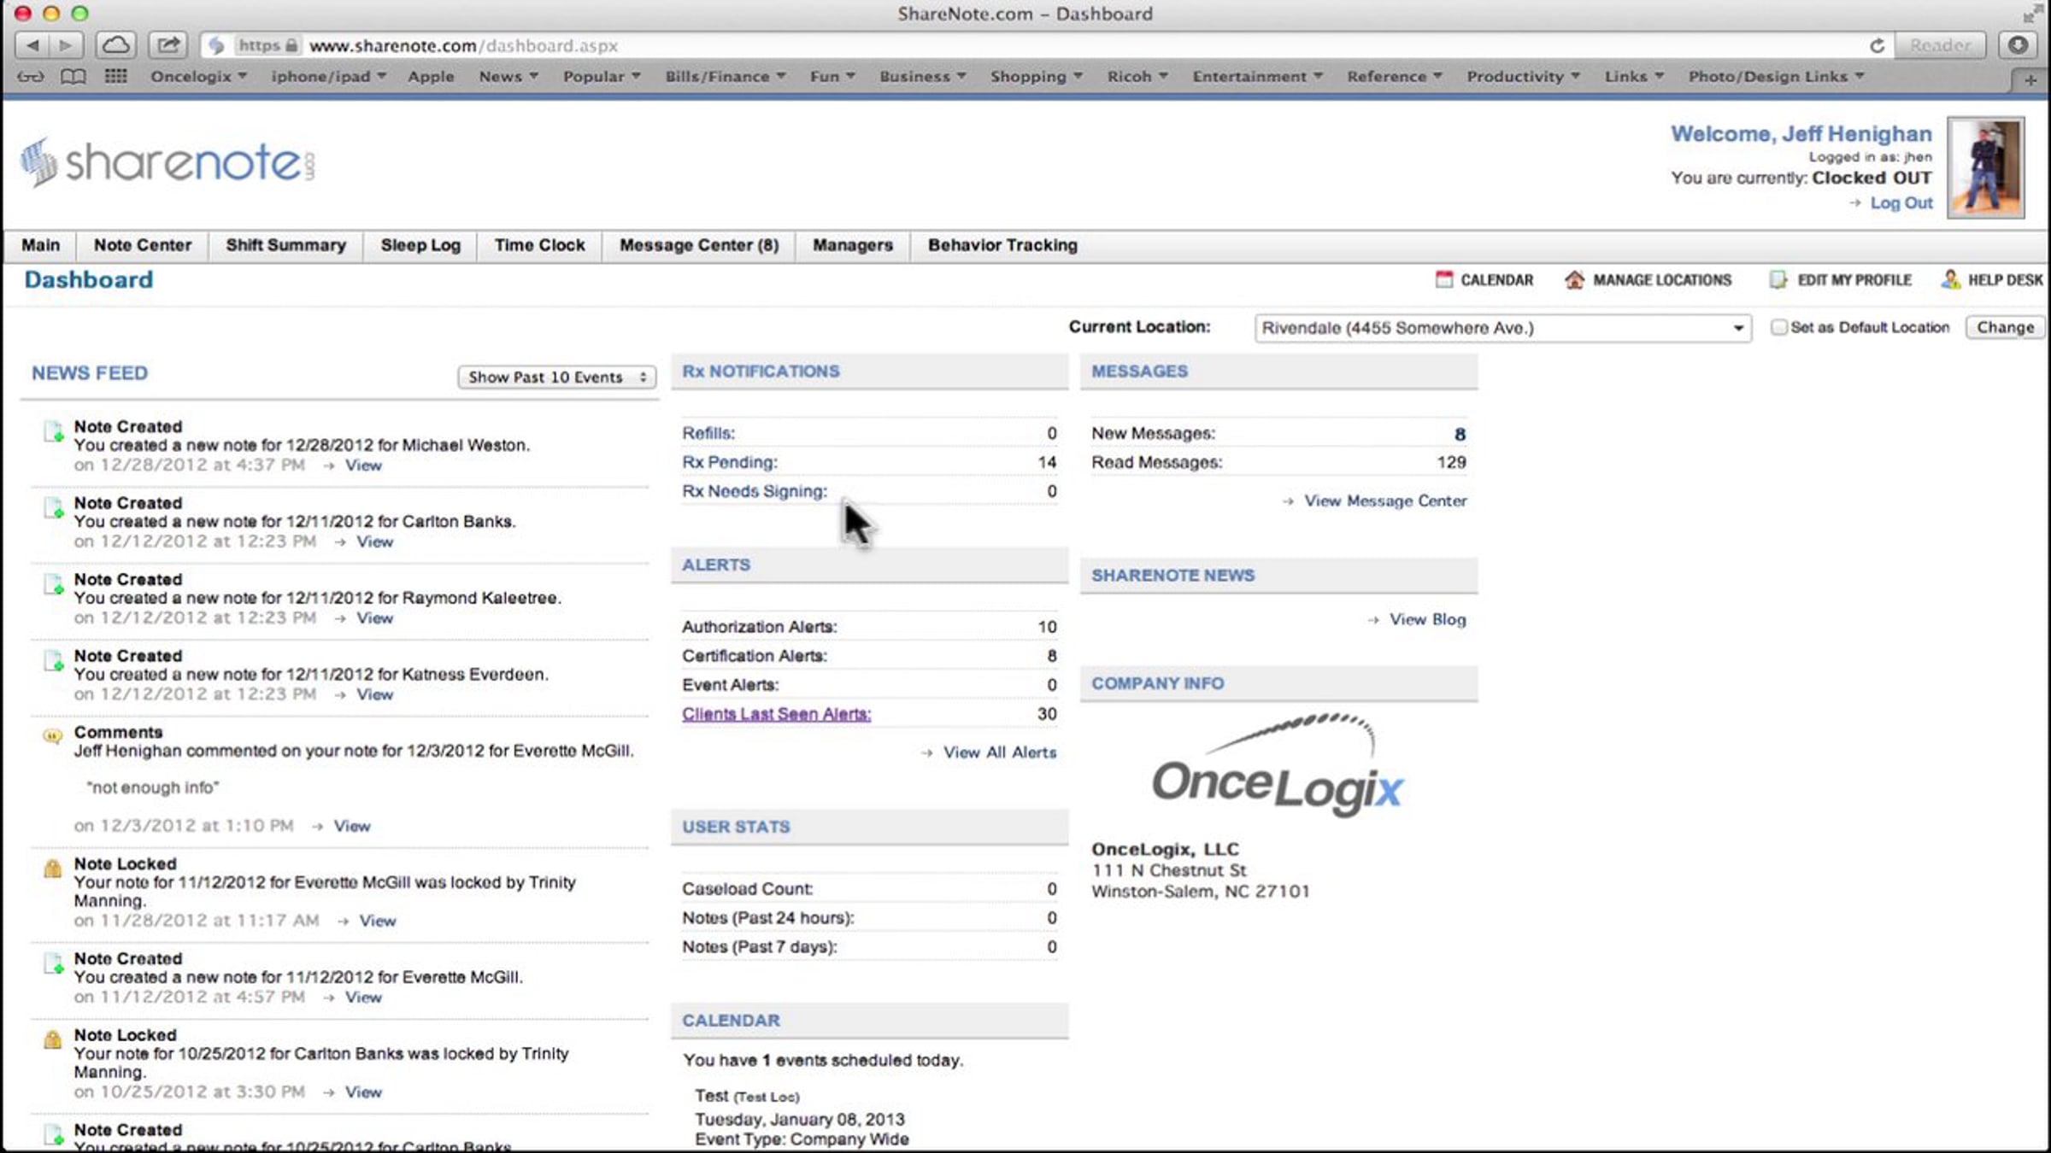The image size is (2051, 1153).
Task: Open Manage Locations house icon
Action: point(1574,279)
